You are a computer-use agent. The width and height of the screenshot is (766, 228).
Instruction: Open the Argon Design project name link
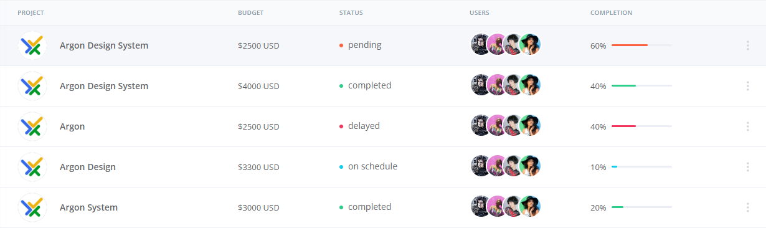(x=88, y=167)
